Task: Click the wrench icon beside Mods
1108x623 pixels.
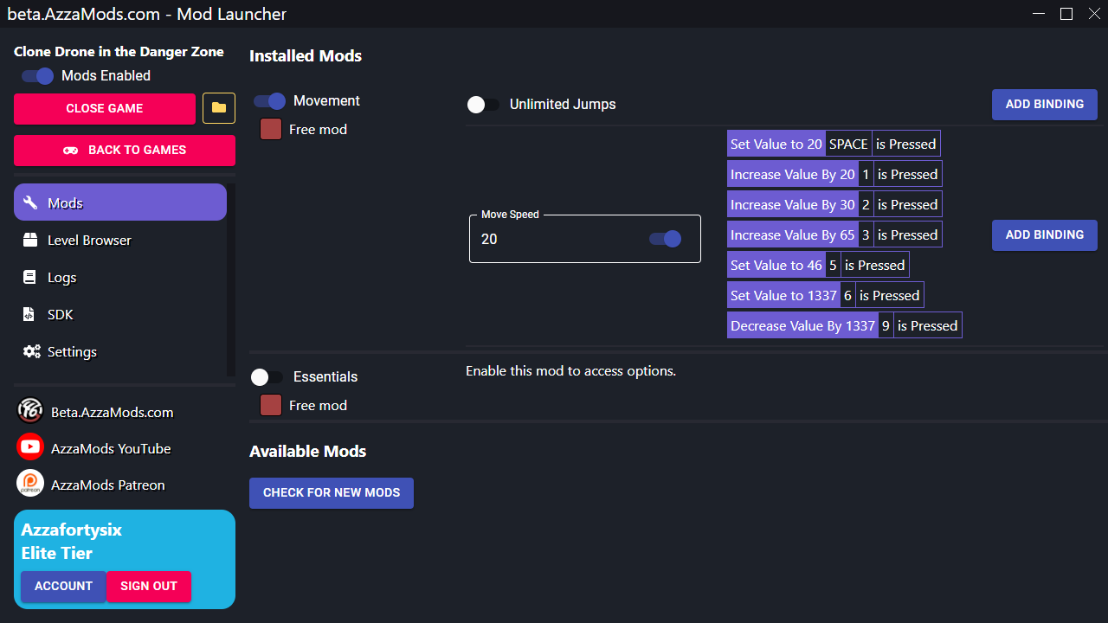Action: click(31, 202)
